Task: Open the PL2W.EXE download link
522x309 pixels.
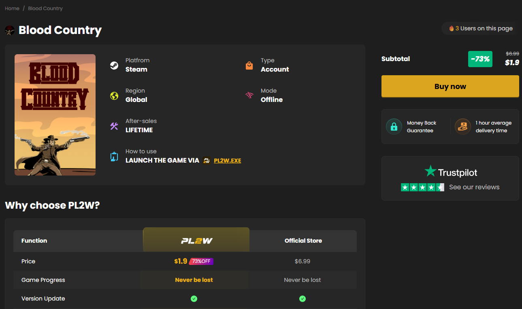Action: coord(227,161)
